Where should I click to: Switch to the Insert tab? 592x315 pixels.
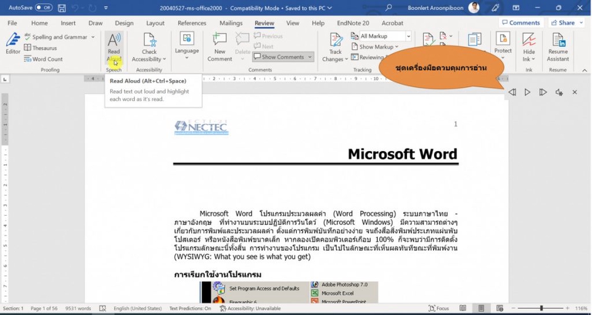[x=68, y=23]
